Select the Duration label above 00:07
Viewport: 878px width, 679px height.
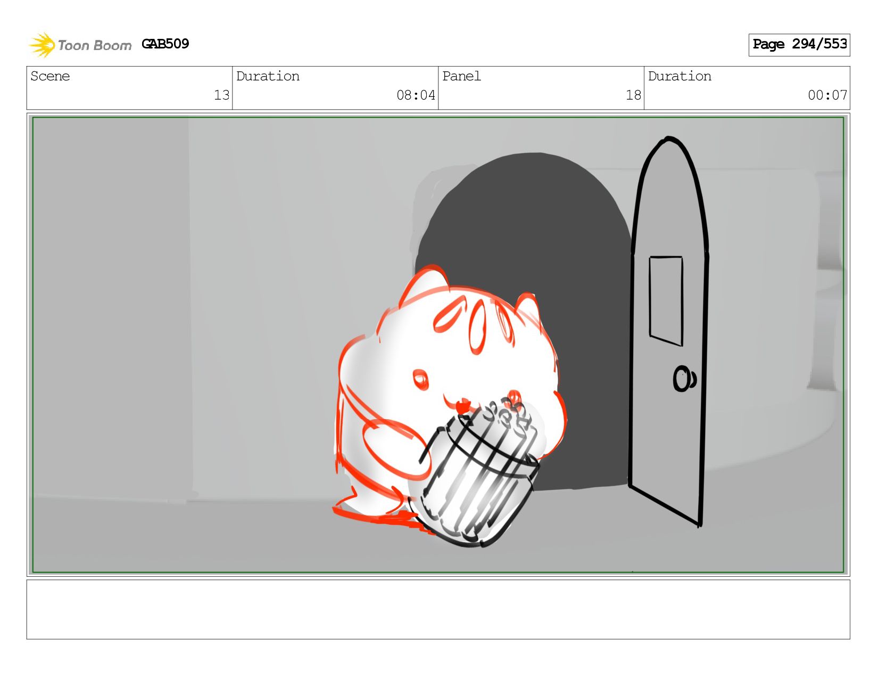[680, 76]
